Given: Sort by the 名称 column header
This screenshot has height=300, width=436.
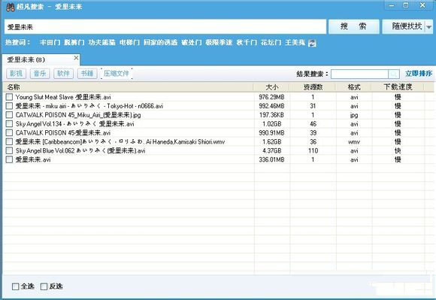Looking at the screenshot, I should (x=128, y=87).
